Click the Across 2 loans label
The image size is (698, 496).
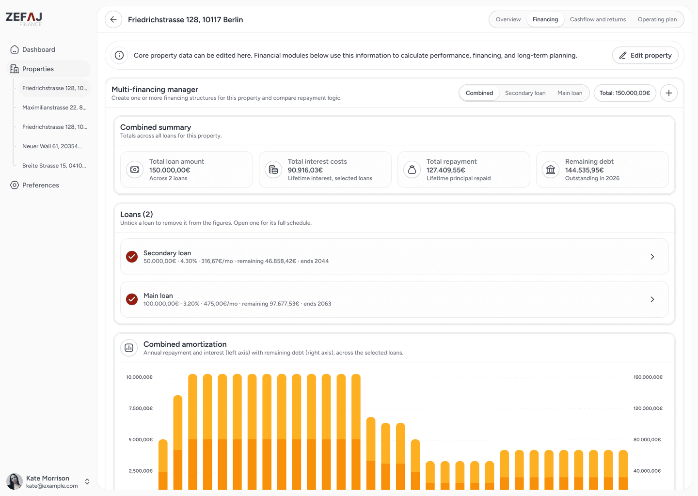168,178
